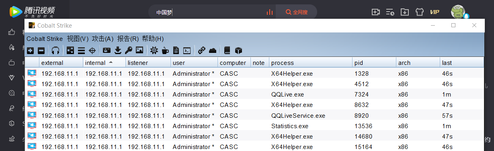Click the rocket sidebar icon in Tencent Video
Image resolution: width=494 pixels, height=151 pixels.
tap(12, 108)
